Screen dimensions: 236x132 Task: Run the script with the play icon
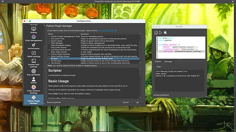coord(161,32)
